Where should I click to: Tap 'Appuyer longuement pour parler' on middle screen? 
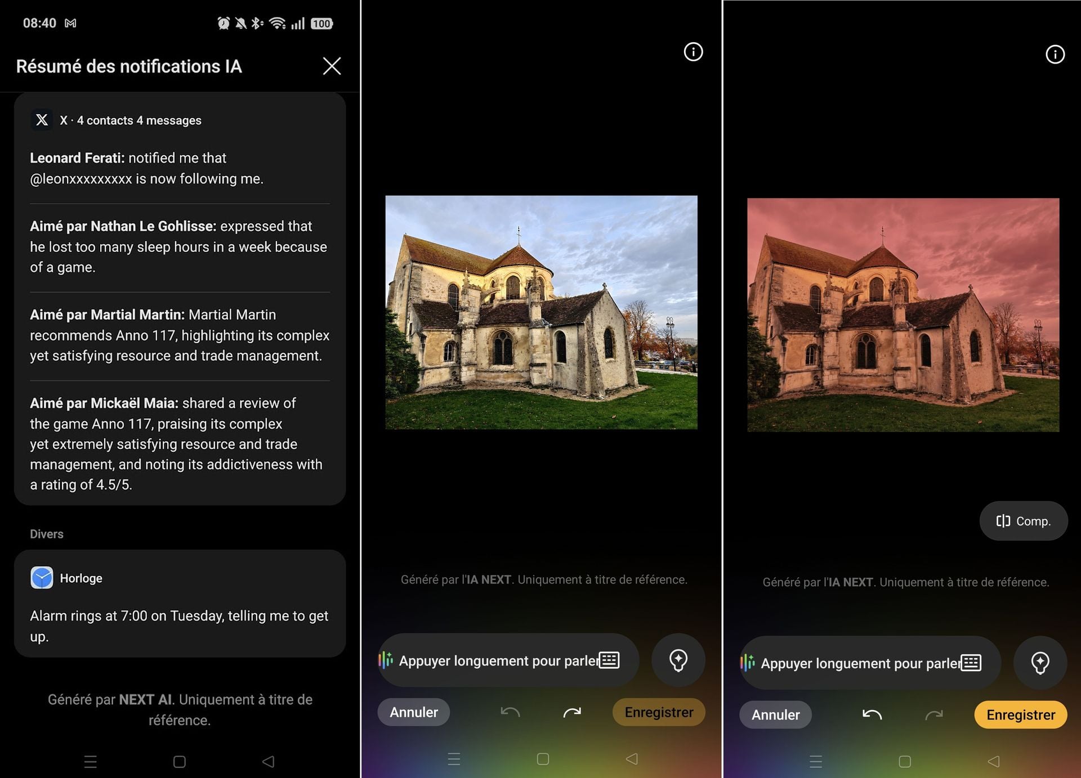pos(498,660)
